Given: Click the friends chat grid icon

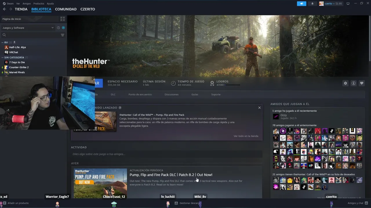Looking at the screenshot, I should tap(366, 203).
